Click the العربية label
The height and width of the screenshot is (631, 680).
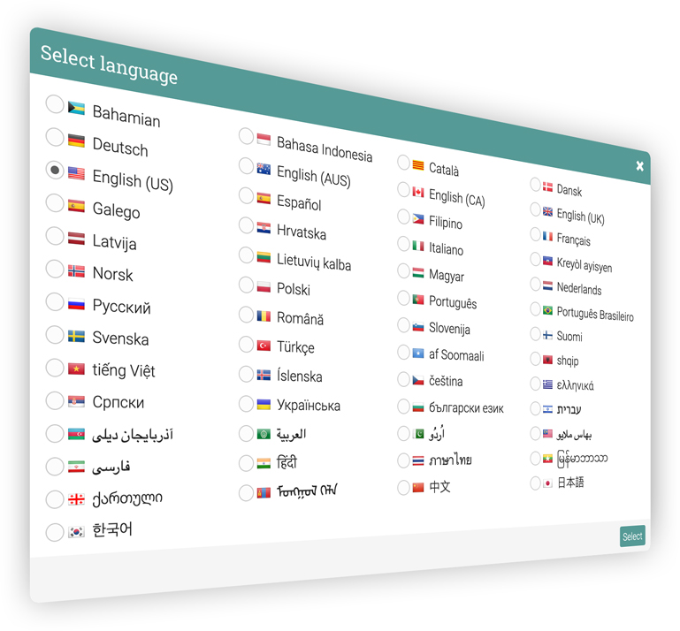(292, 434)
